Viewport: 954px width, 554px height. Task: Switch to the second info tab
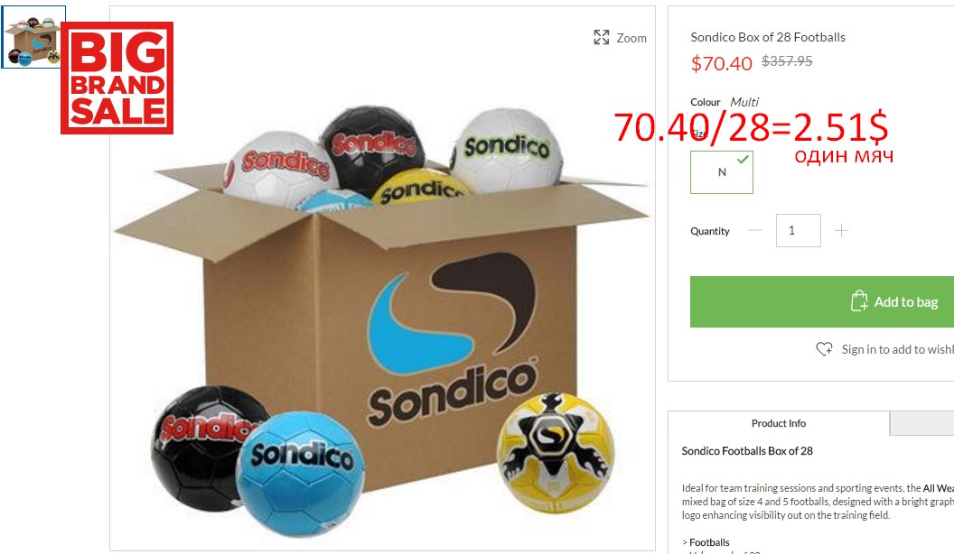click(921, 423)
